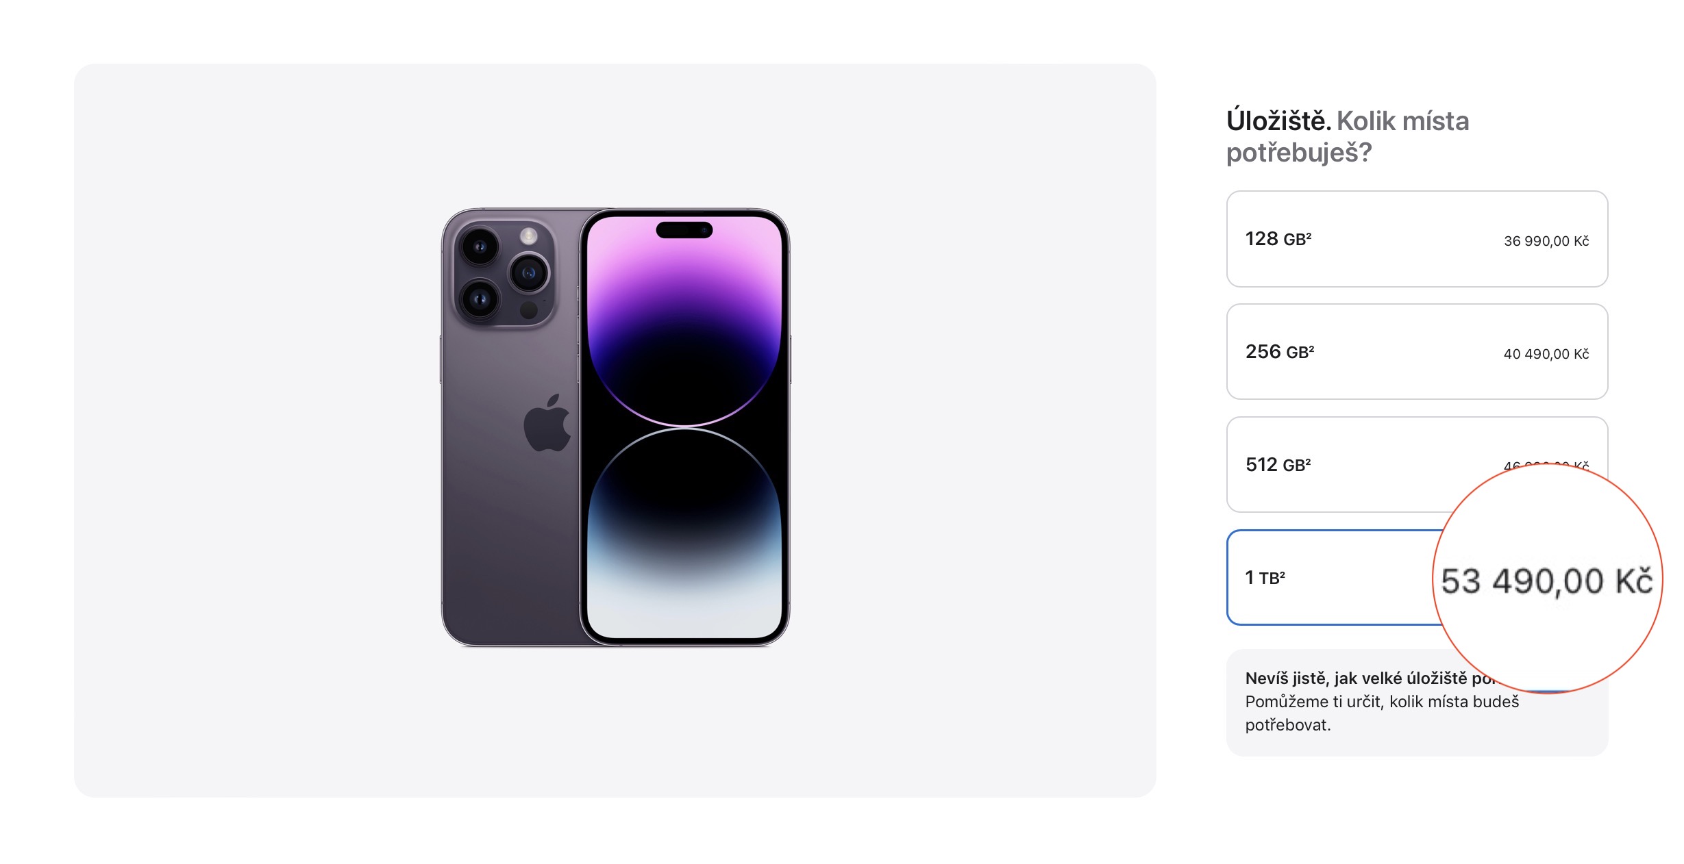Click the '256 GB' label text

(x=1279, y=352)
